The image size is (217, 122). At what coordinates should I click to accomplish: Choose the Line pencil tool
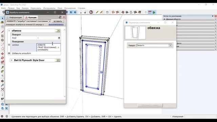point(2,32)
